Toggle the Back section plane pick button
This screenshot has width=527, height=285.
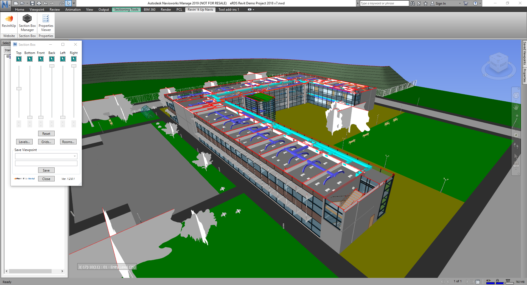[52, 59]
